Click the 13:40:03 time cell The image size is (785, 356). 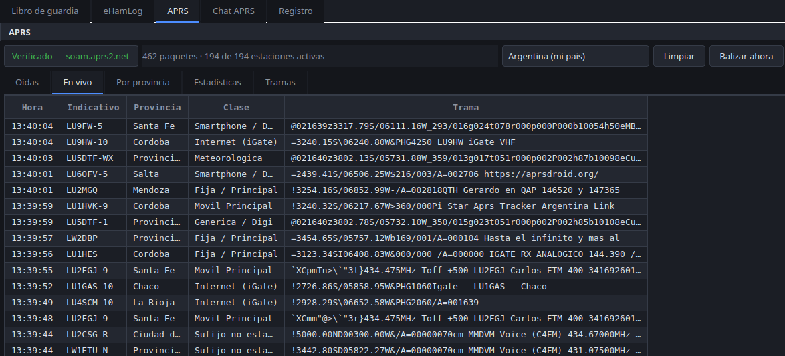tap(33, 158)
